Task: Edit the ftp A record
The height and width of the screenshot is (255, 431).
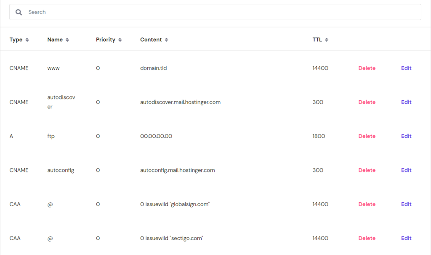Action: (406, 136)
